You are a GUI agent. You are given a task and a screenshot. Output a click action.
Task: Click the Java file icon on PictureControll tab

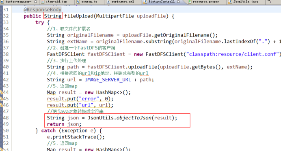click(145, 2)
